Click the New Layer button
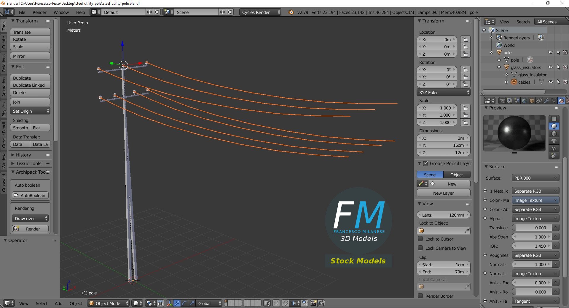Screen dimensions: 569x308 point(444,193)
